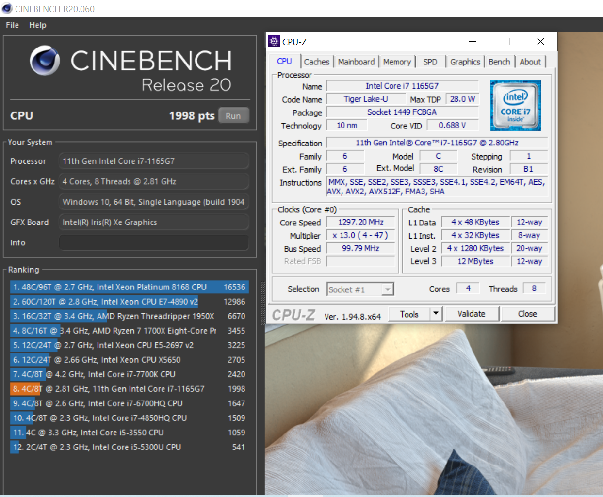The width and height of the screenshot is (603, 497).
Task: Click the Specification field in CPU-Z
Action: [437, 143]
